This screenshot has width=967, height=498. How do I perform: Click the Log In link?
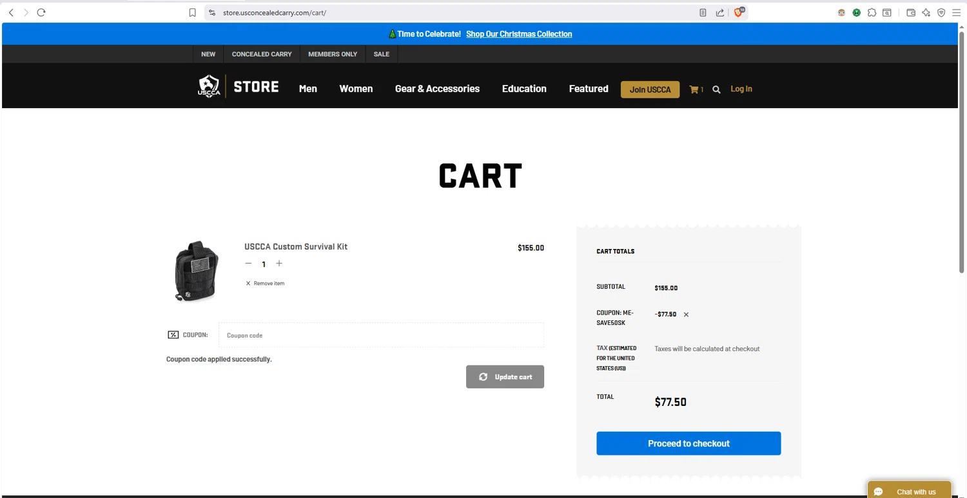(741, 89)
